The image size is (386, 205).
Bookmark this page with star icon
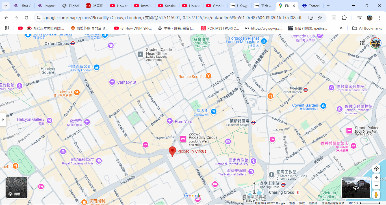[x=320, y=18]
